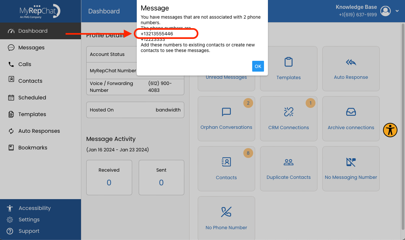Click the date range Jan 16 - Jan 23 2024

(x=117, y=150)
